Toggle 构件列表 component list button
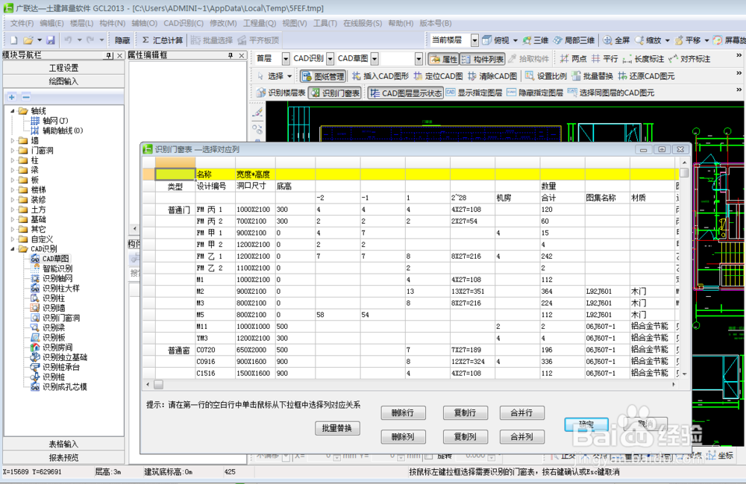This screenshot has width=746, height=484. coord(483,59)
